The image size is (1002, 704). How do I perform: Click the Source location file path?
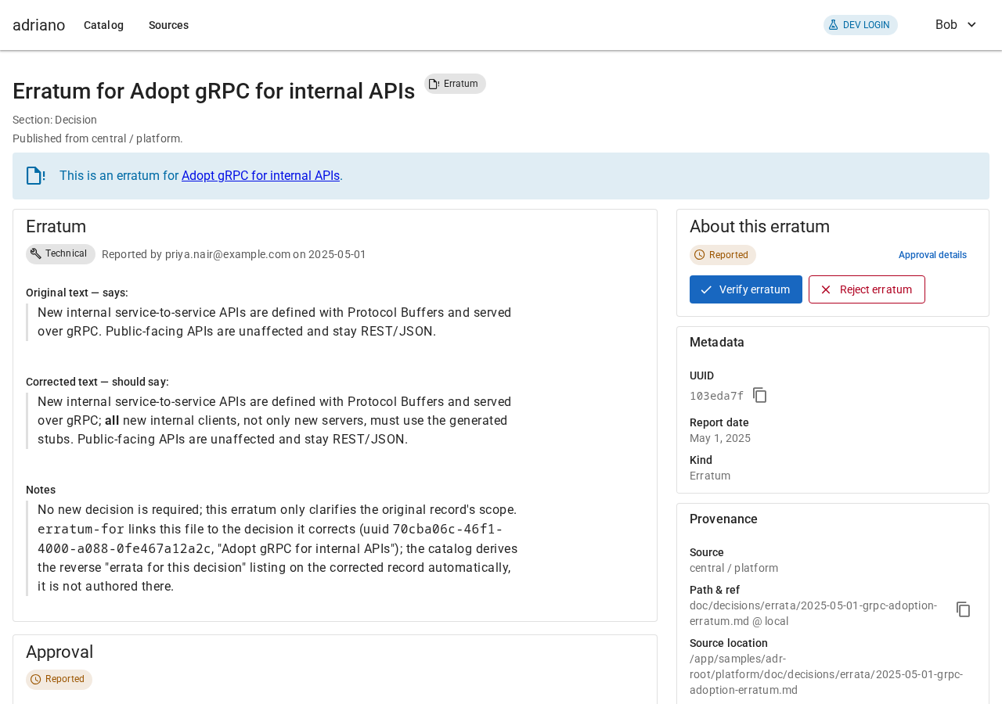tap(826, 674)
